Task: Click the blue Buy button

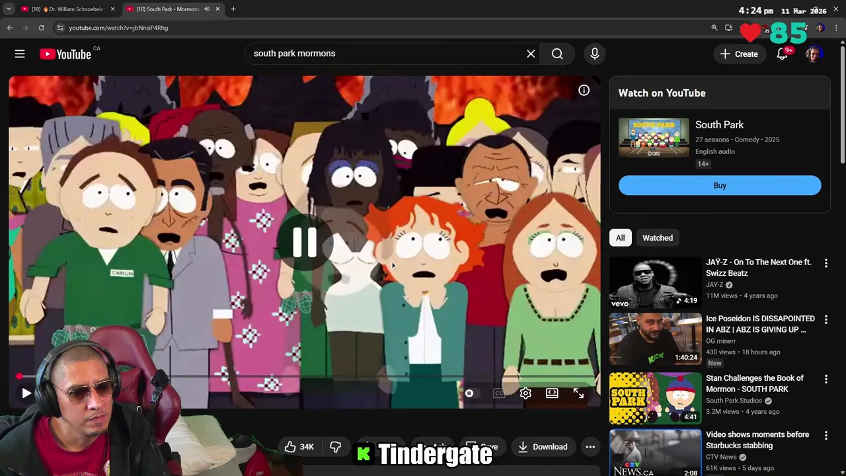Action: point(720,186)
